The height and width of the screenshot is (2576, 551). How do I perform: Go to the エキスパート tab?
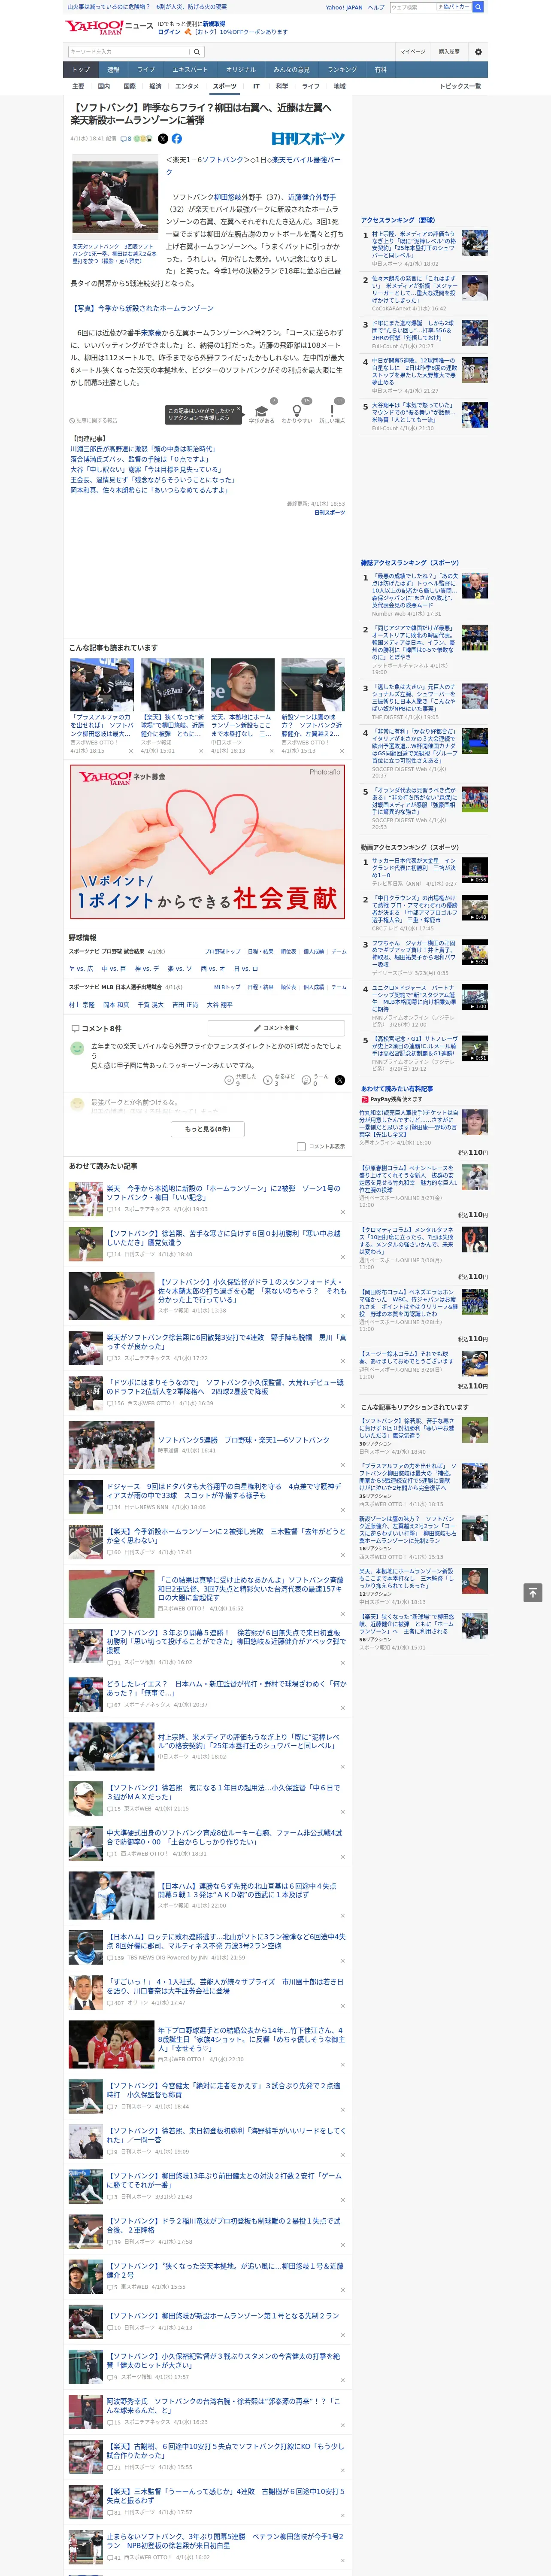point(190,70)
